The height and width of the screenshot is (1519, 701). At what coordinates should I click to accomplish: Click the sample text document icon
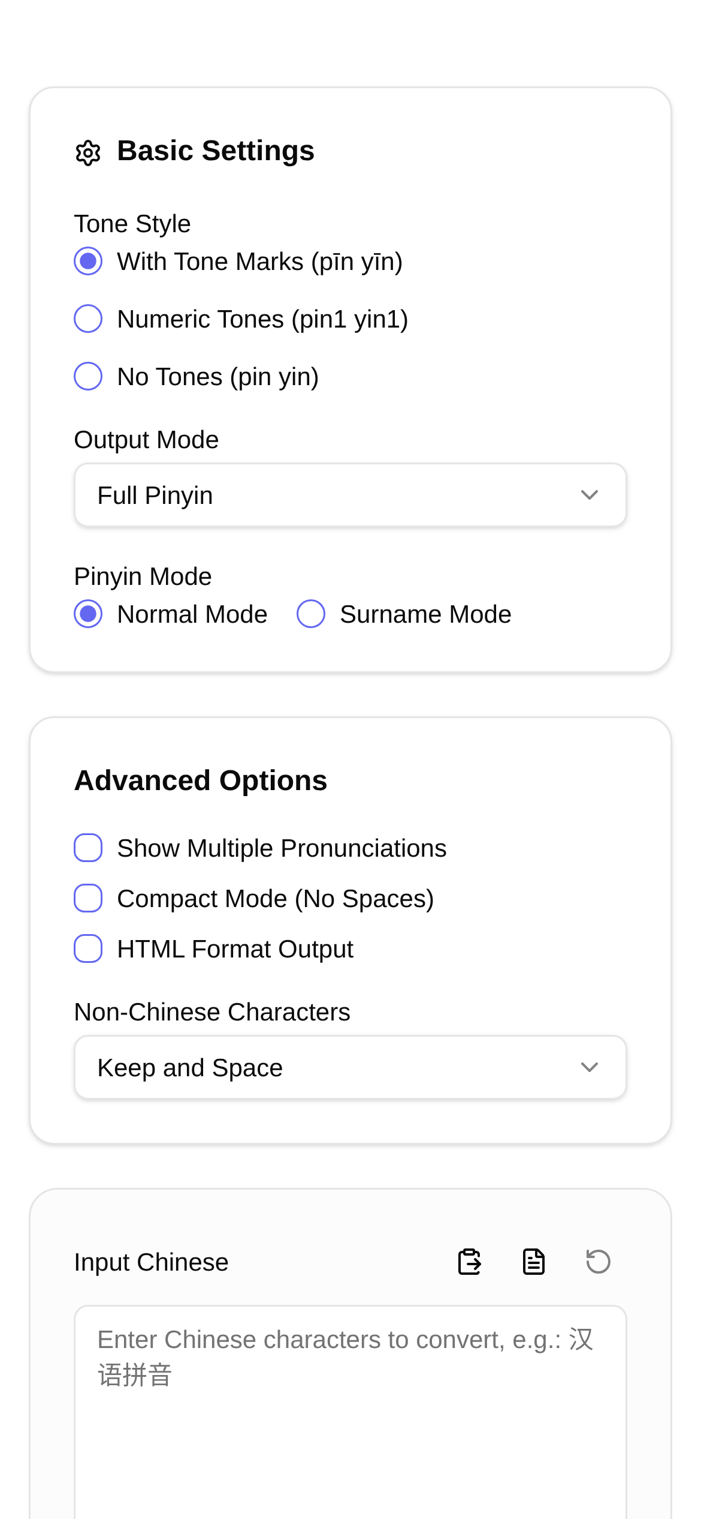pos(534,1262)
